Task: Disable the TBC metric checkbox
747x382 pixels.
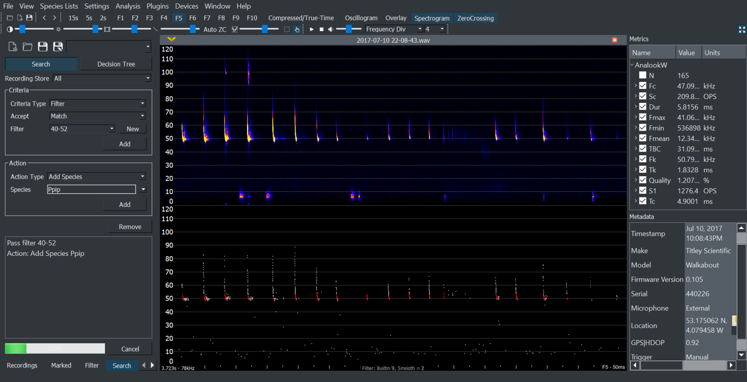Action: point(643,149)
